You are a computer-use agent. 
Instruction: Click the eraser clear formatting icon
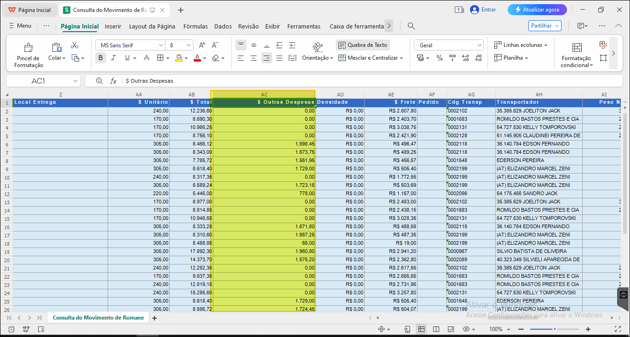[x=215, y=58]
